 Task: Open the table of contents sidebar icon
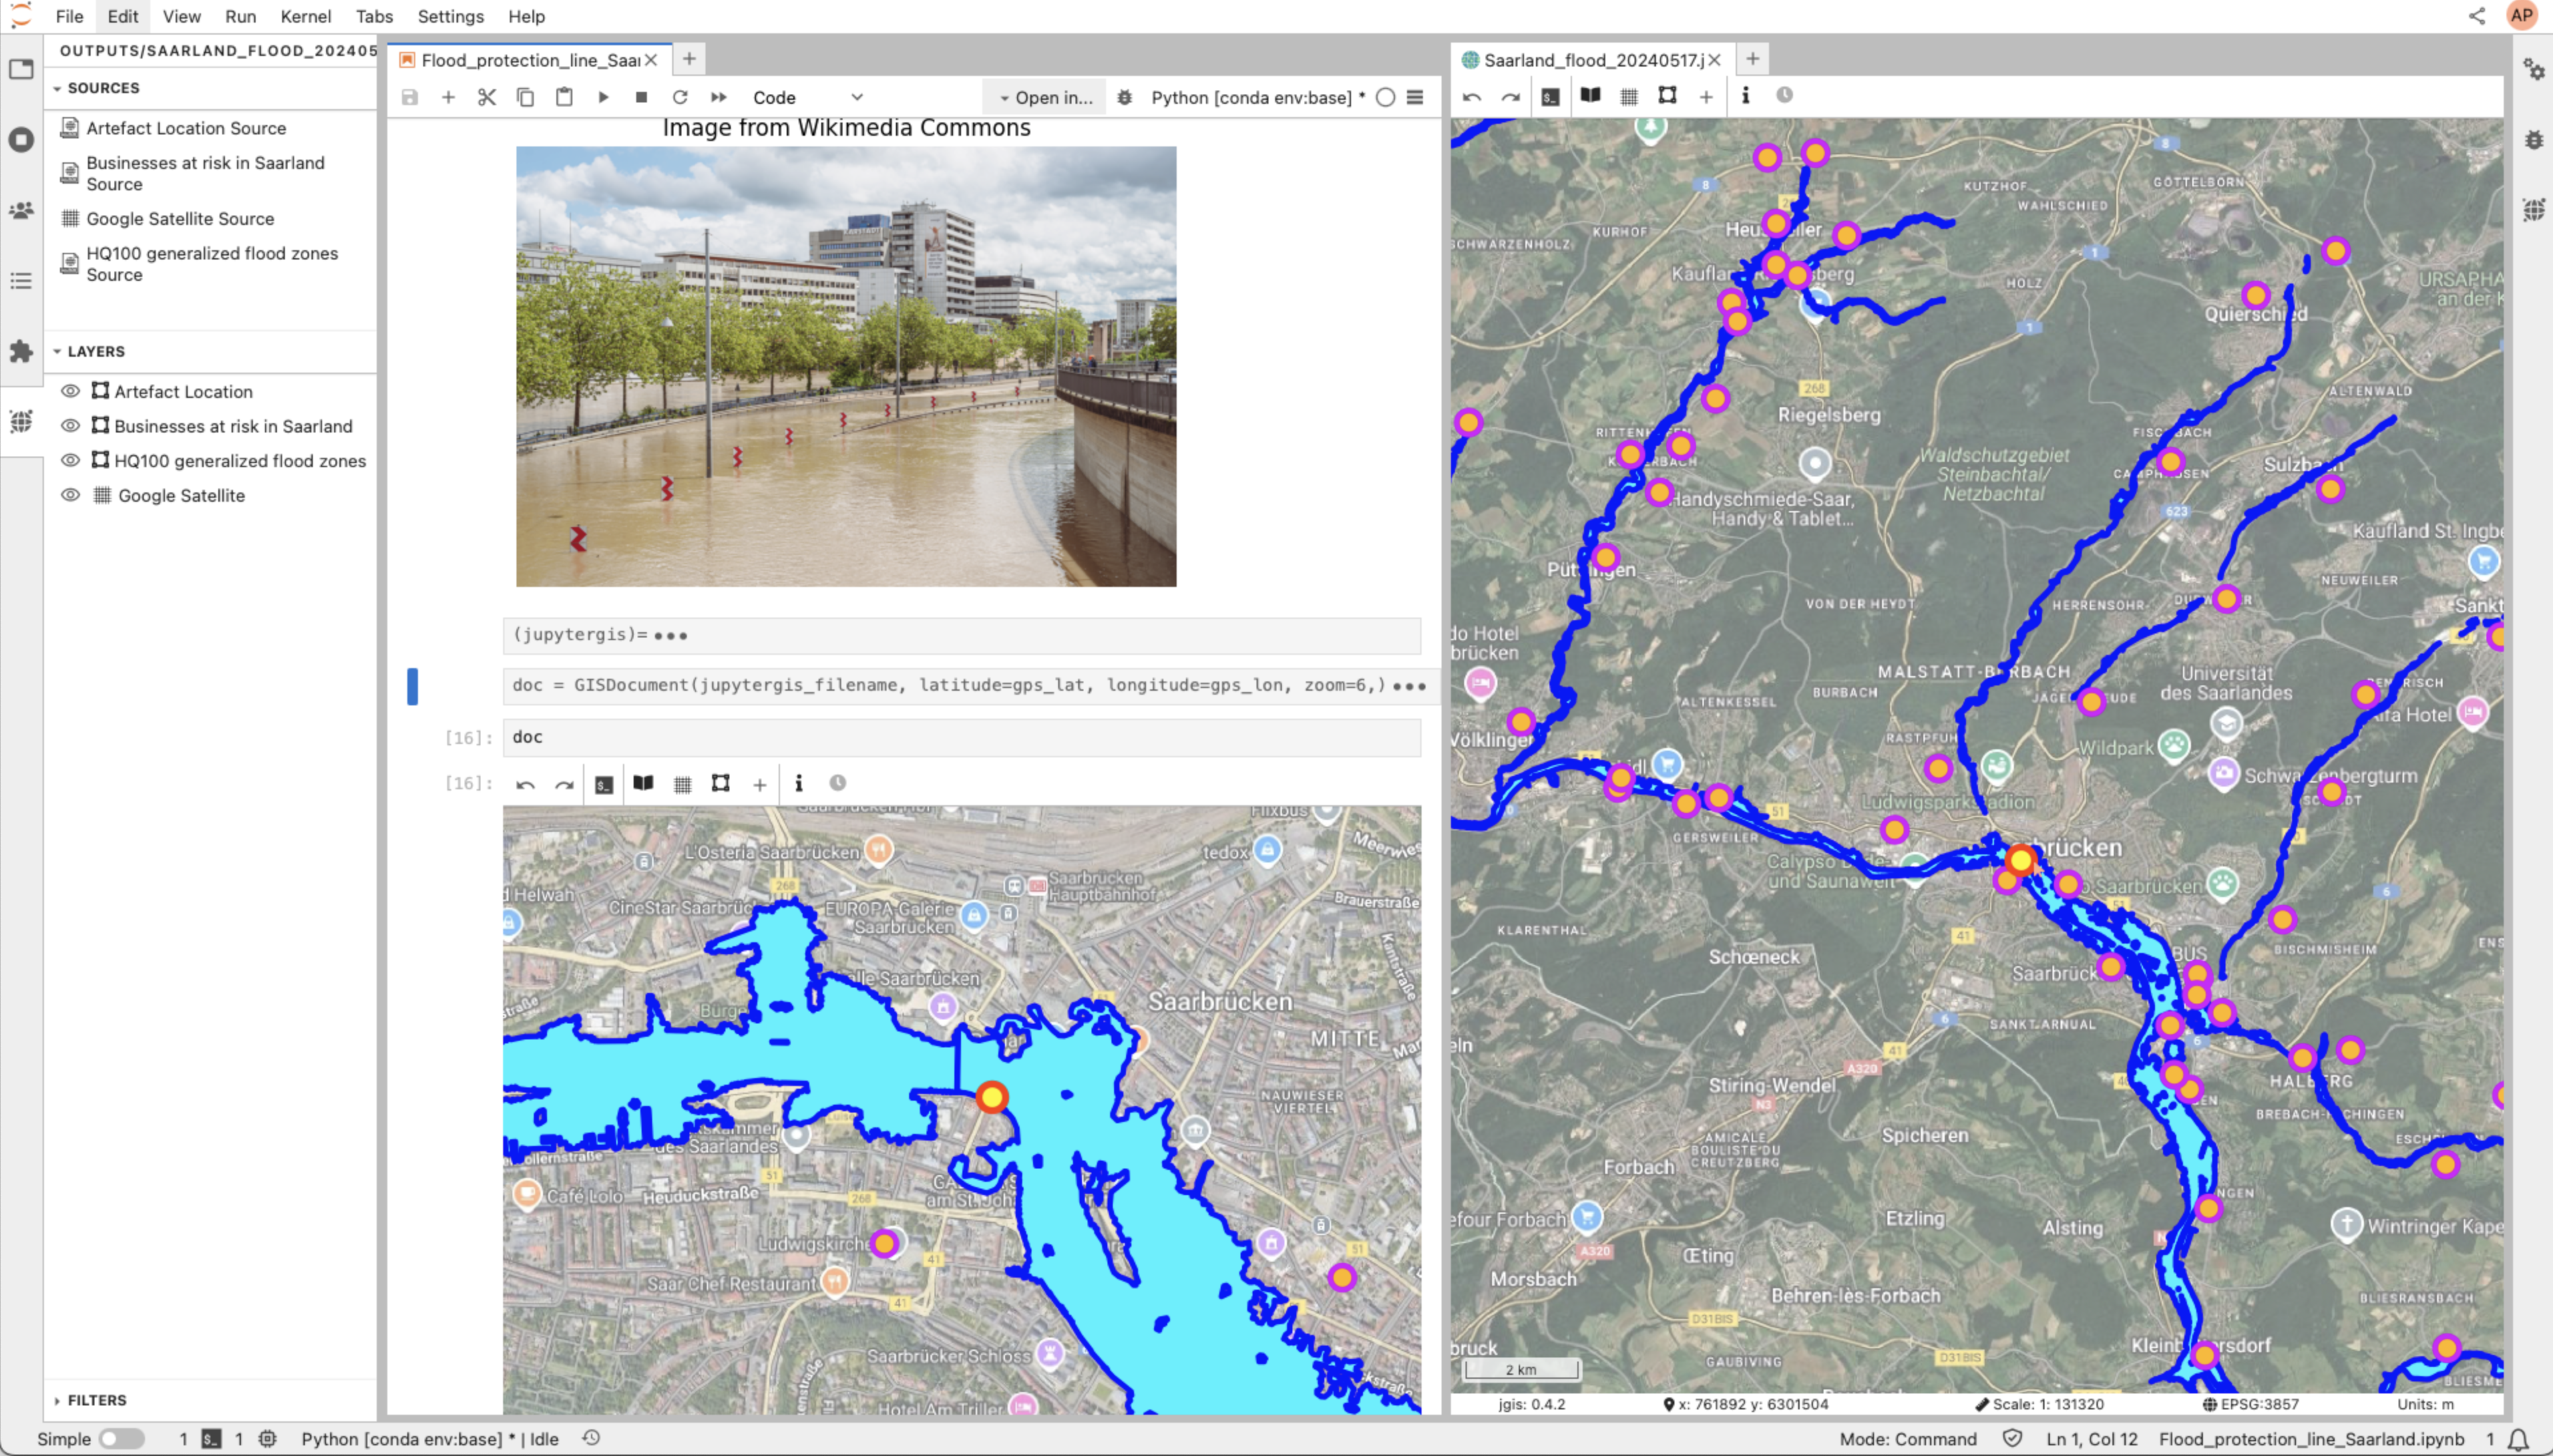point(21,281)
